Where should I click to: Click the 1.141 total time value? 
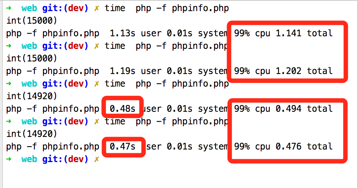(x=288, y=33)
